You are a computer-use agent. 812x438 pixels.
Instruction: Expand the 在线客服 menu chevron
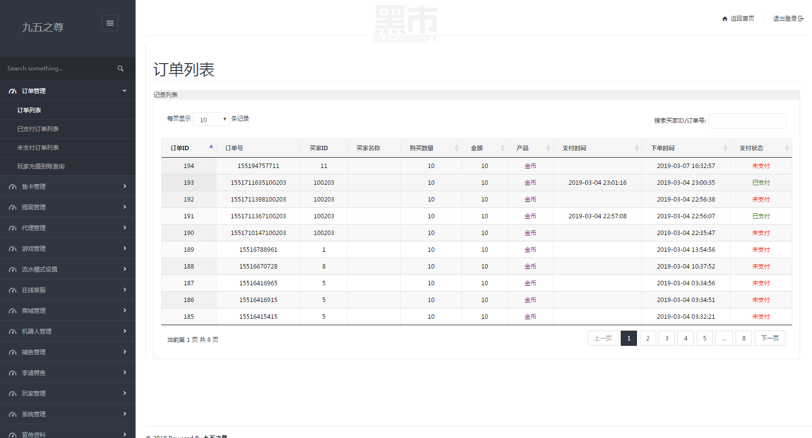[125, 290]
